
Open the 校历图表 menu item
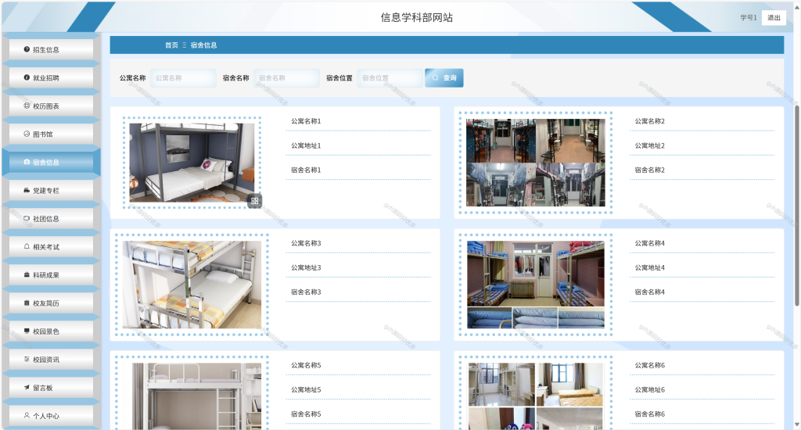click(x=51, y=106)
